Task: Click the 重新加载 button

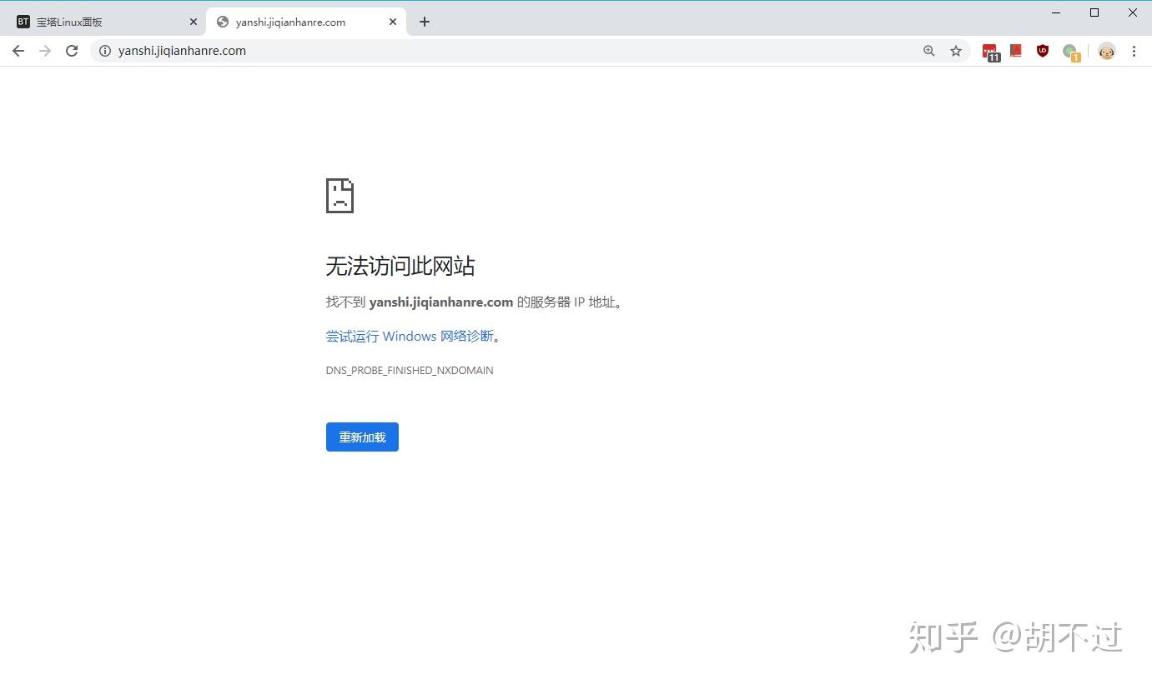Action: coord(362,437)
